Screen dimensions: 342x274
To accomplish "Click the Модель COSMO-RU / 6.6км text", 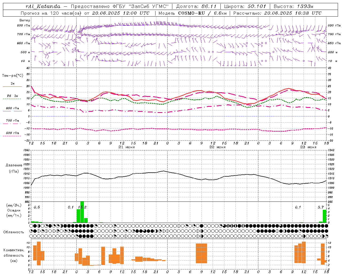I will pyautogui.click(x=192, y=13).
